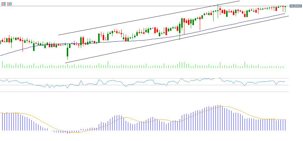
Task: Click the left endpoint of the upper trendline
Action: [x=58, y=35]
